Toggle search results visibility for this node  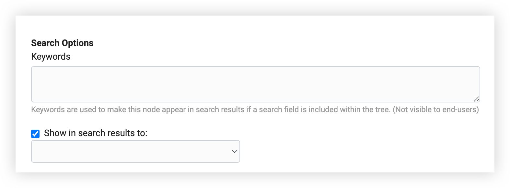(x=35, y=134)
